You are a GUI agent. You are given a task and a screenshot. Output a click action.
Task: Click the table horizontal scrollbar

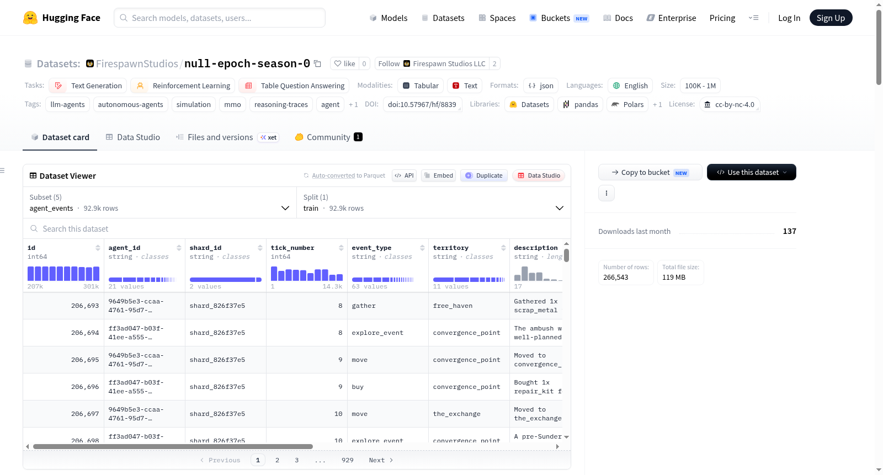[x=173, y=446]
